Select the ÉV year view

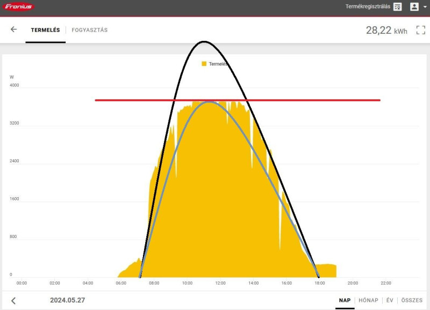coord(390,300)
